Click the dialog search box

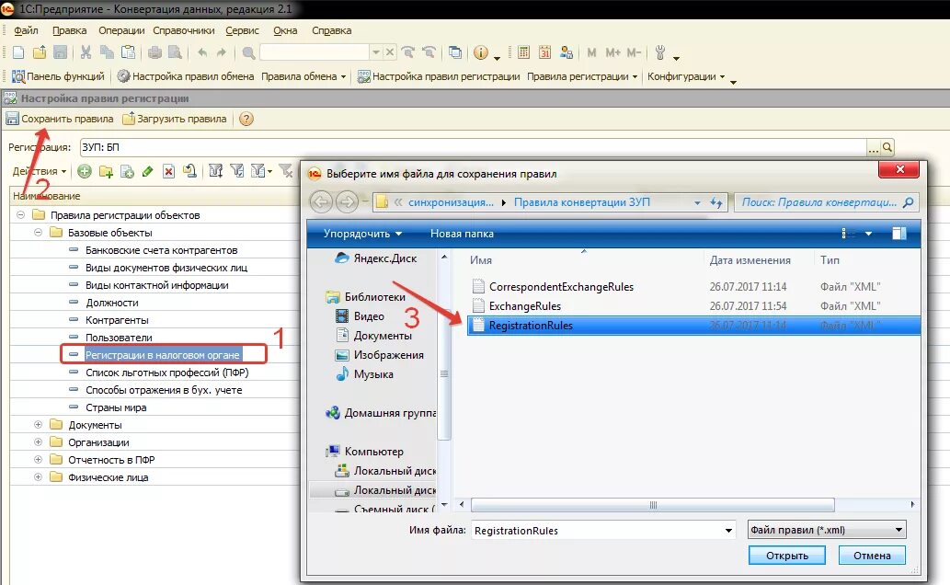[826, 202]
